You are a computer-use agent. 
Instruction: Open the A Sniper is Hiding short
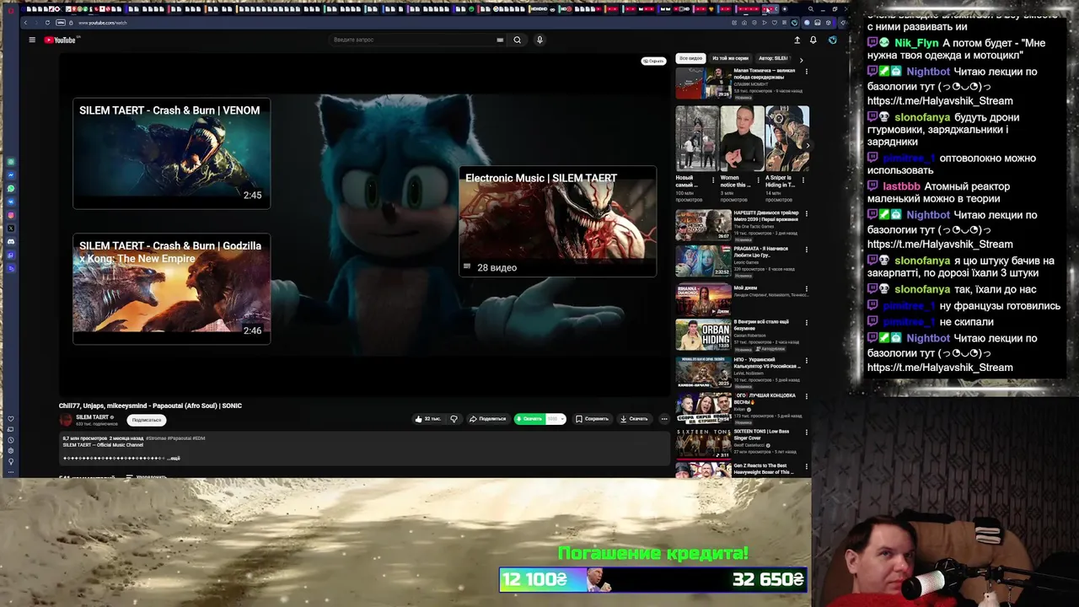(787, 139)
